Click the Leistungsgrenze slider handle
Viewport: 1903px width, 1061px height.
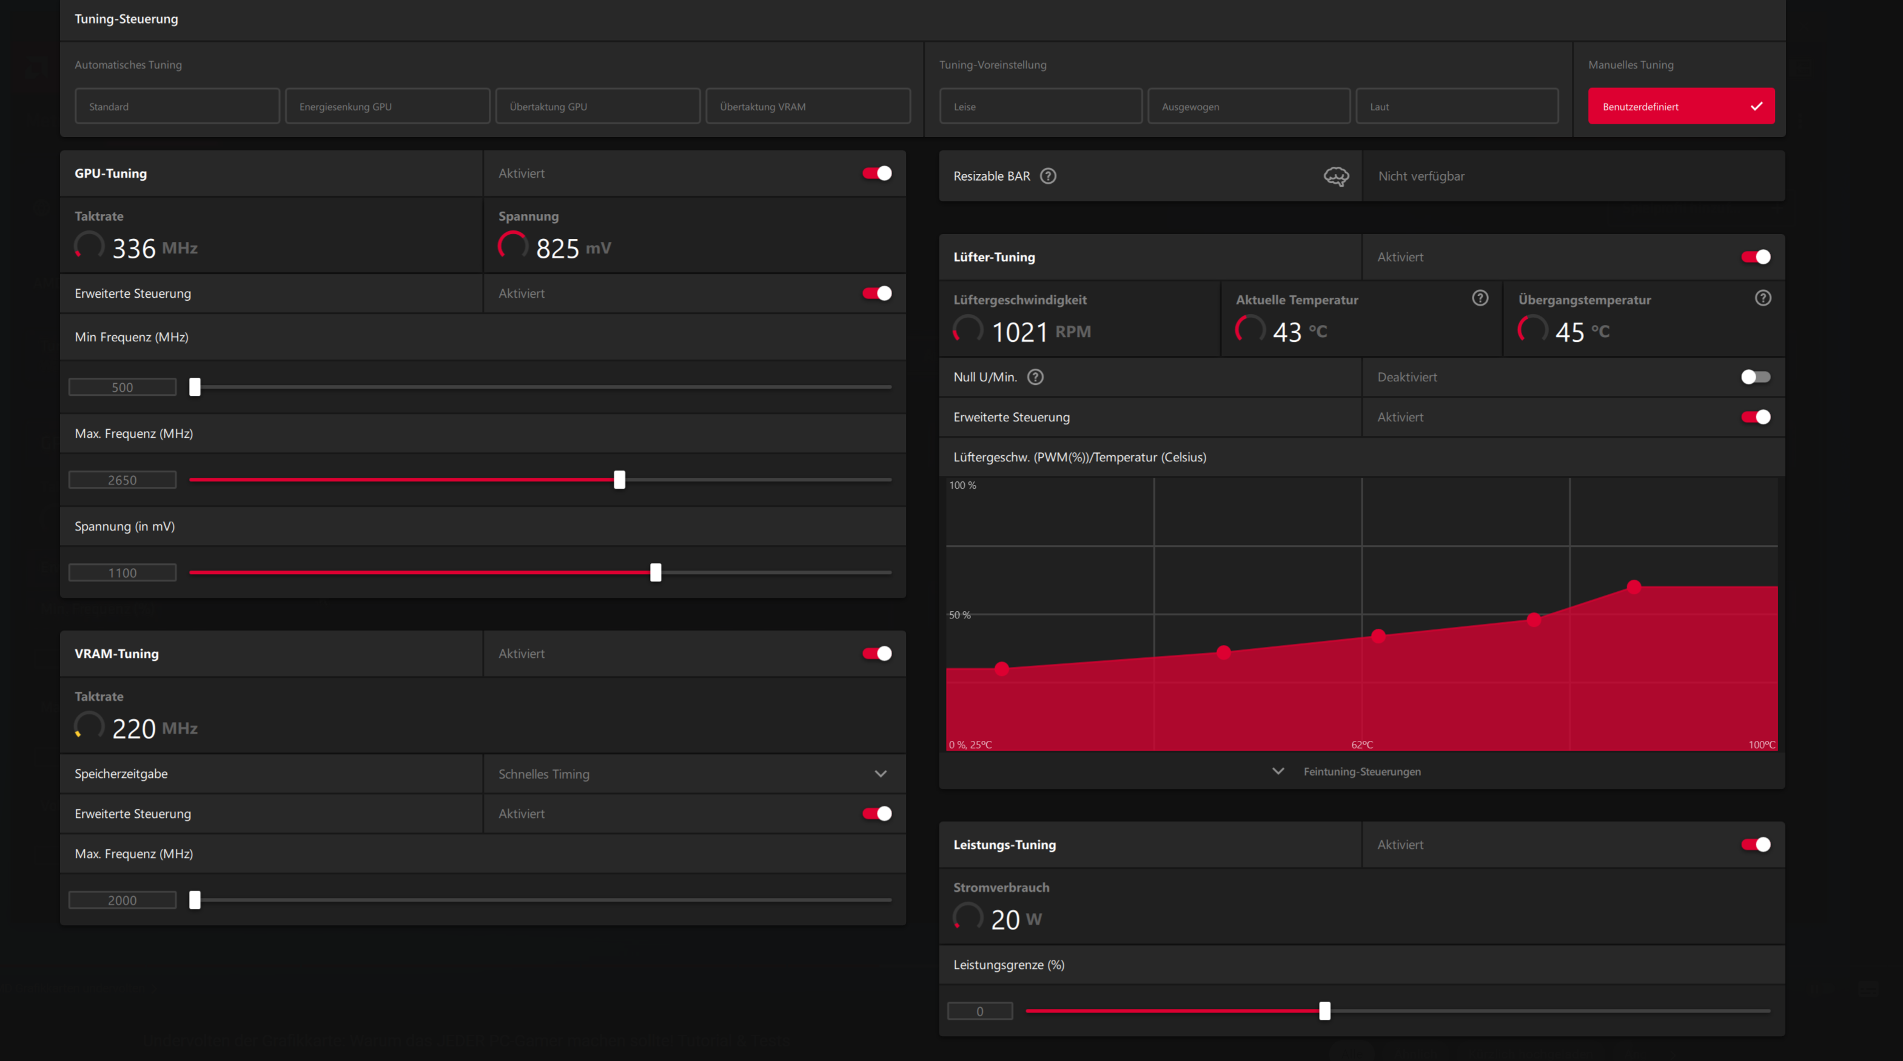coord(1324,1011)
